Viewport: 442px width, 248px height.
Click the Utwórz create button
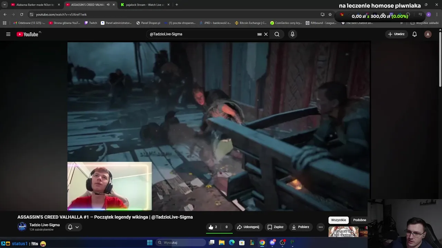[x=396, y=34]
